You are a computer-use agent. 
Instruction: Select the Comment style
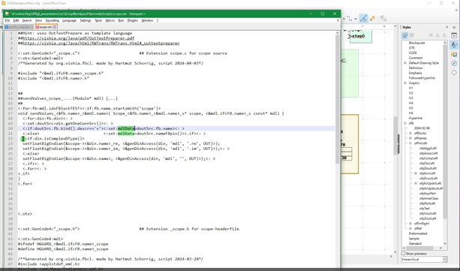click(x=416, y=58)
